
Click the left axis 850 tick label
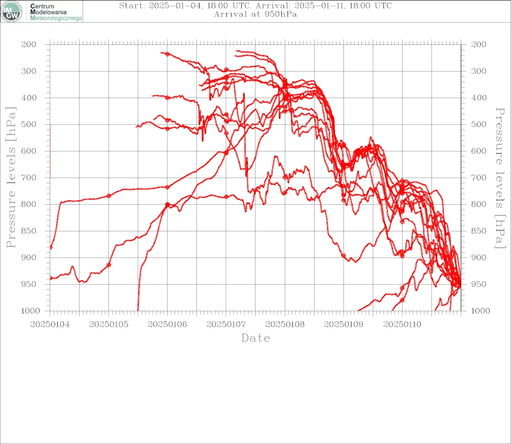[29, 231]
